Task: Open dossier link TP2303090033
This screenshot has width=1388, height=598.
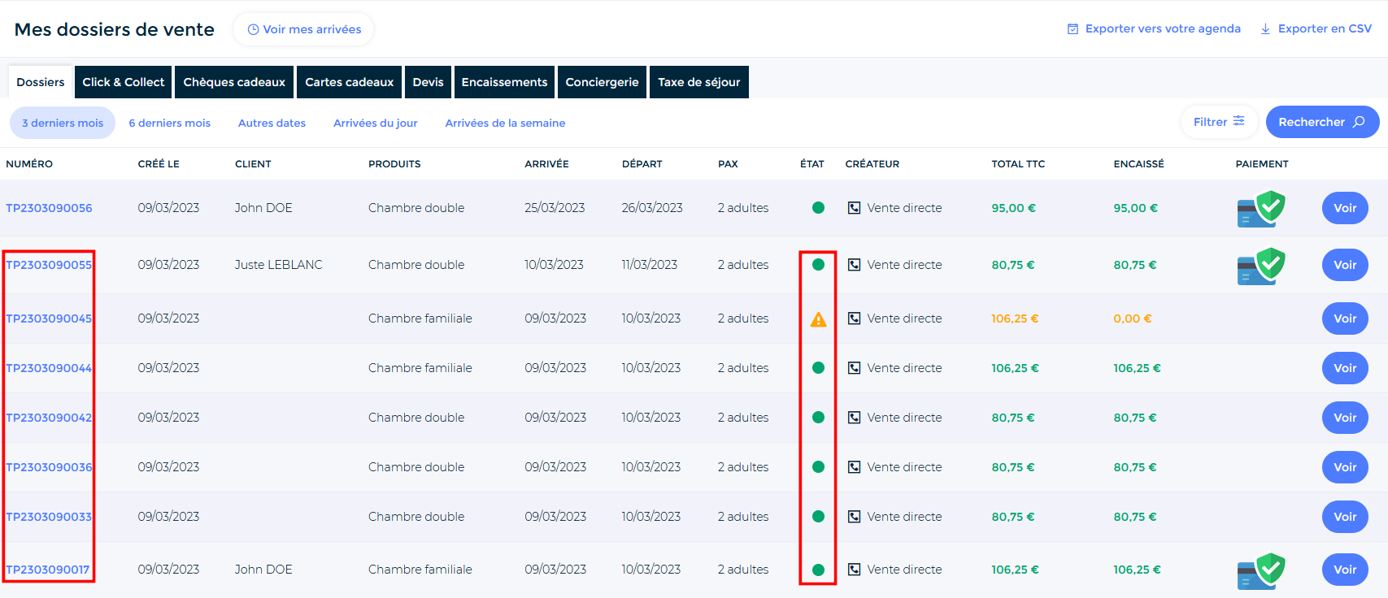Action: point(49,517)
